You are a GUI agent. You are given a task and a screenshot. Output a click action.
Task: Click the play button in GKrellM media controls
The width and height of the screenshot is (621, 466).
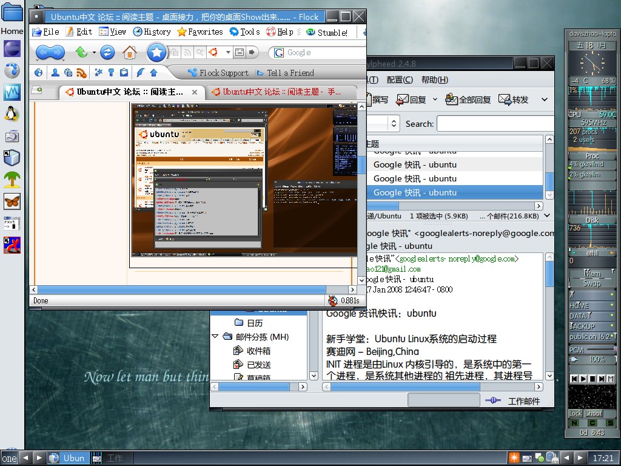584,379
